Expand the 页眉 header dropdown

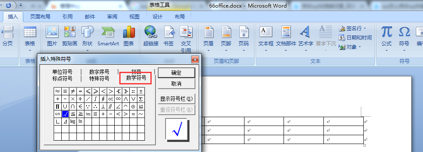208,39
